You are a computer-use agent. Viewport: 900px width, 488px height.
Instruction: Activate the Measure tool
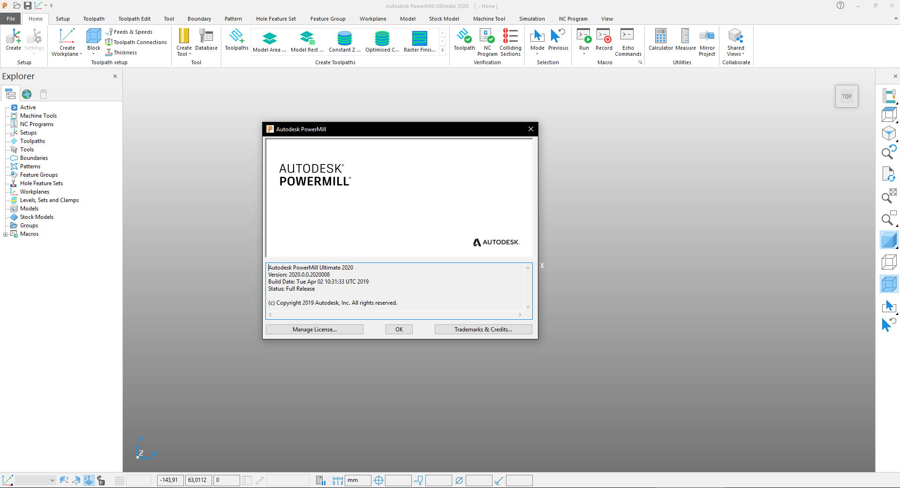pyautogui.click(x=686, y=39)
